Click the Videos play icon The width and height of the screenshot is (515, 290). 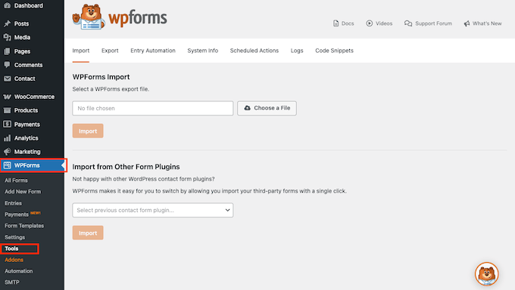[370, 23]
